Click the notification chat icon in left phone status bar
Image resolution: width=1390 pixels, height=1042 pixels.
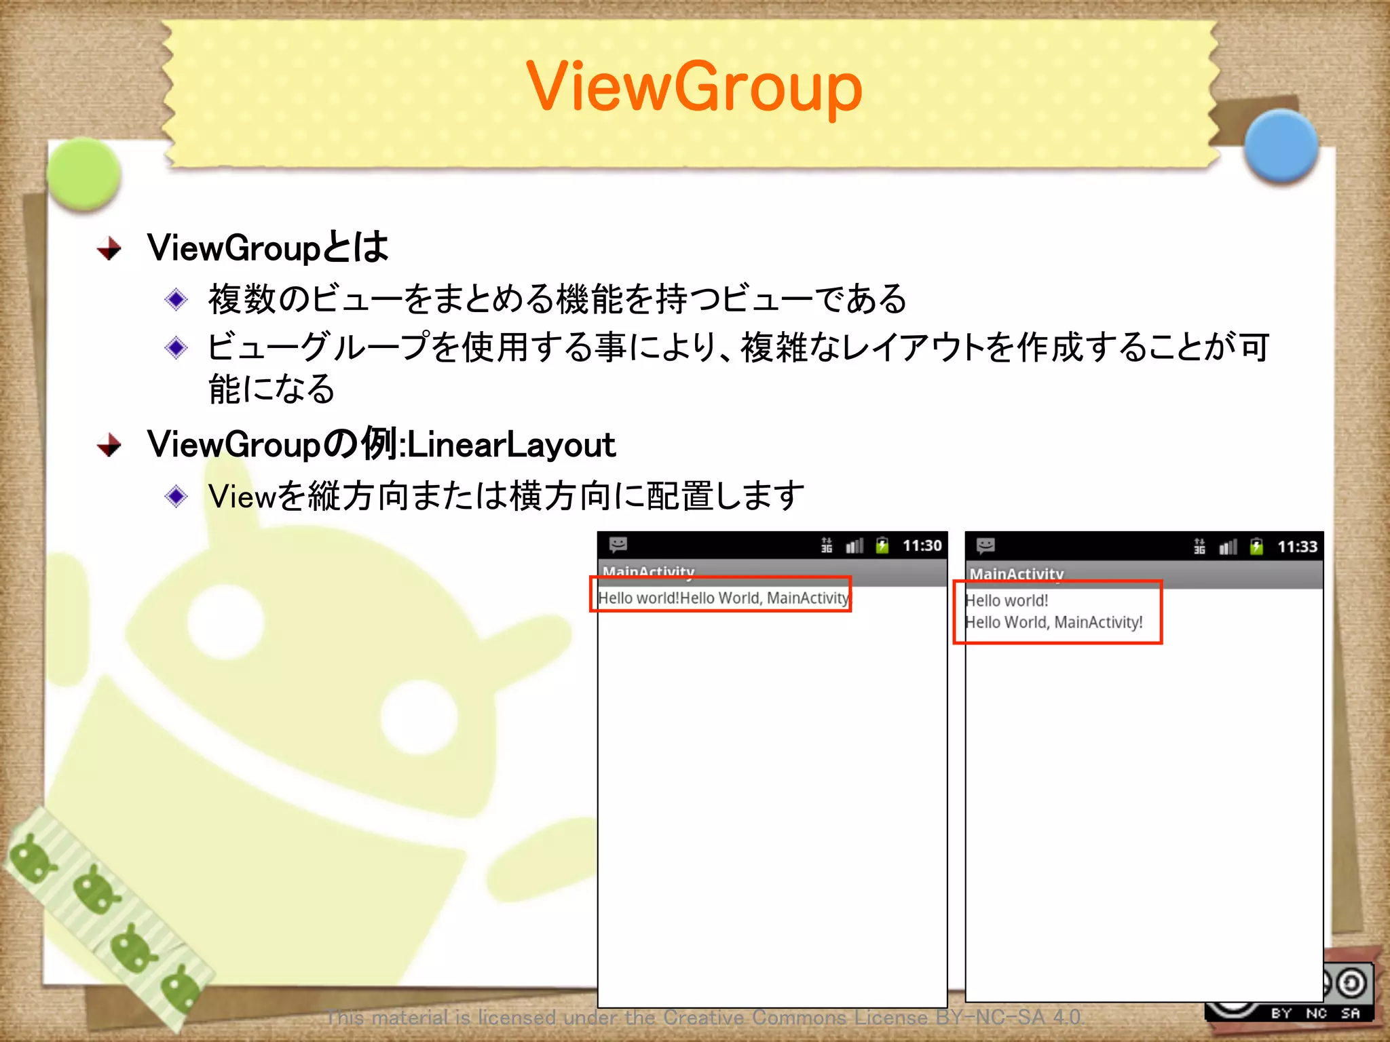pos(618,545)
